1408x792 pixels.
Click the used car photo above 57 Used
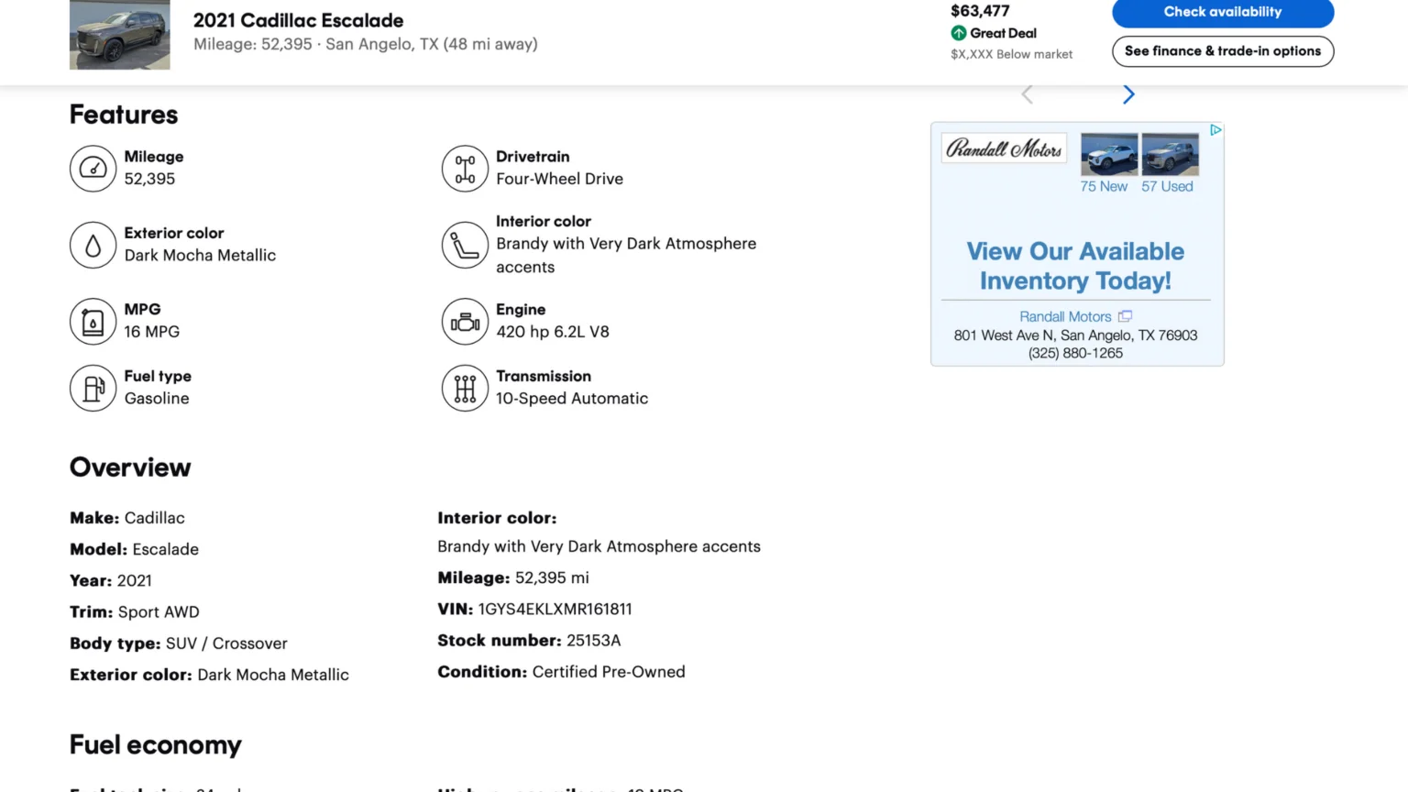(x=1171, y=154)
